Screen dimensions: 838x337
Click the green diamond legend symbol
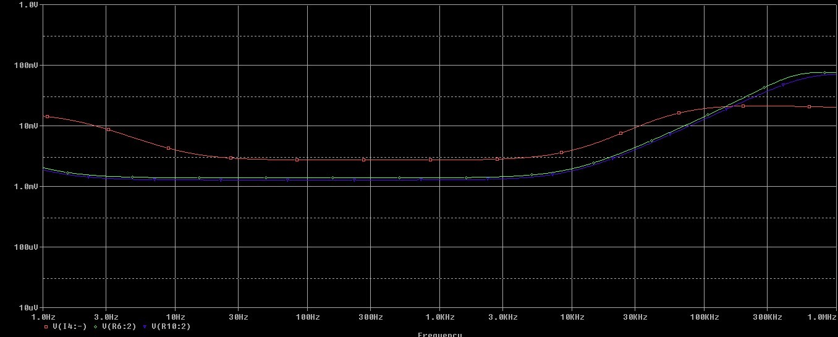pyautogui.click(x=96, y=326)
